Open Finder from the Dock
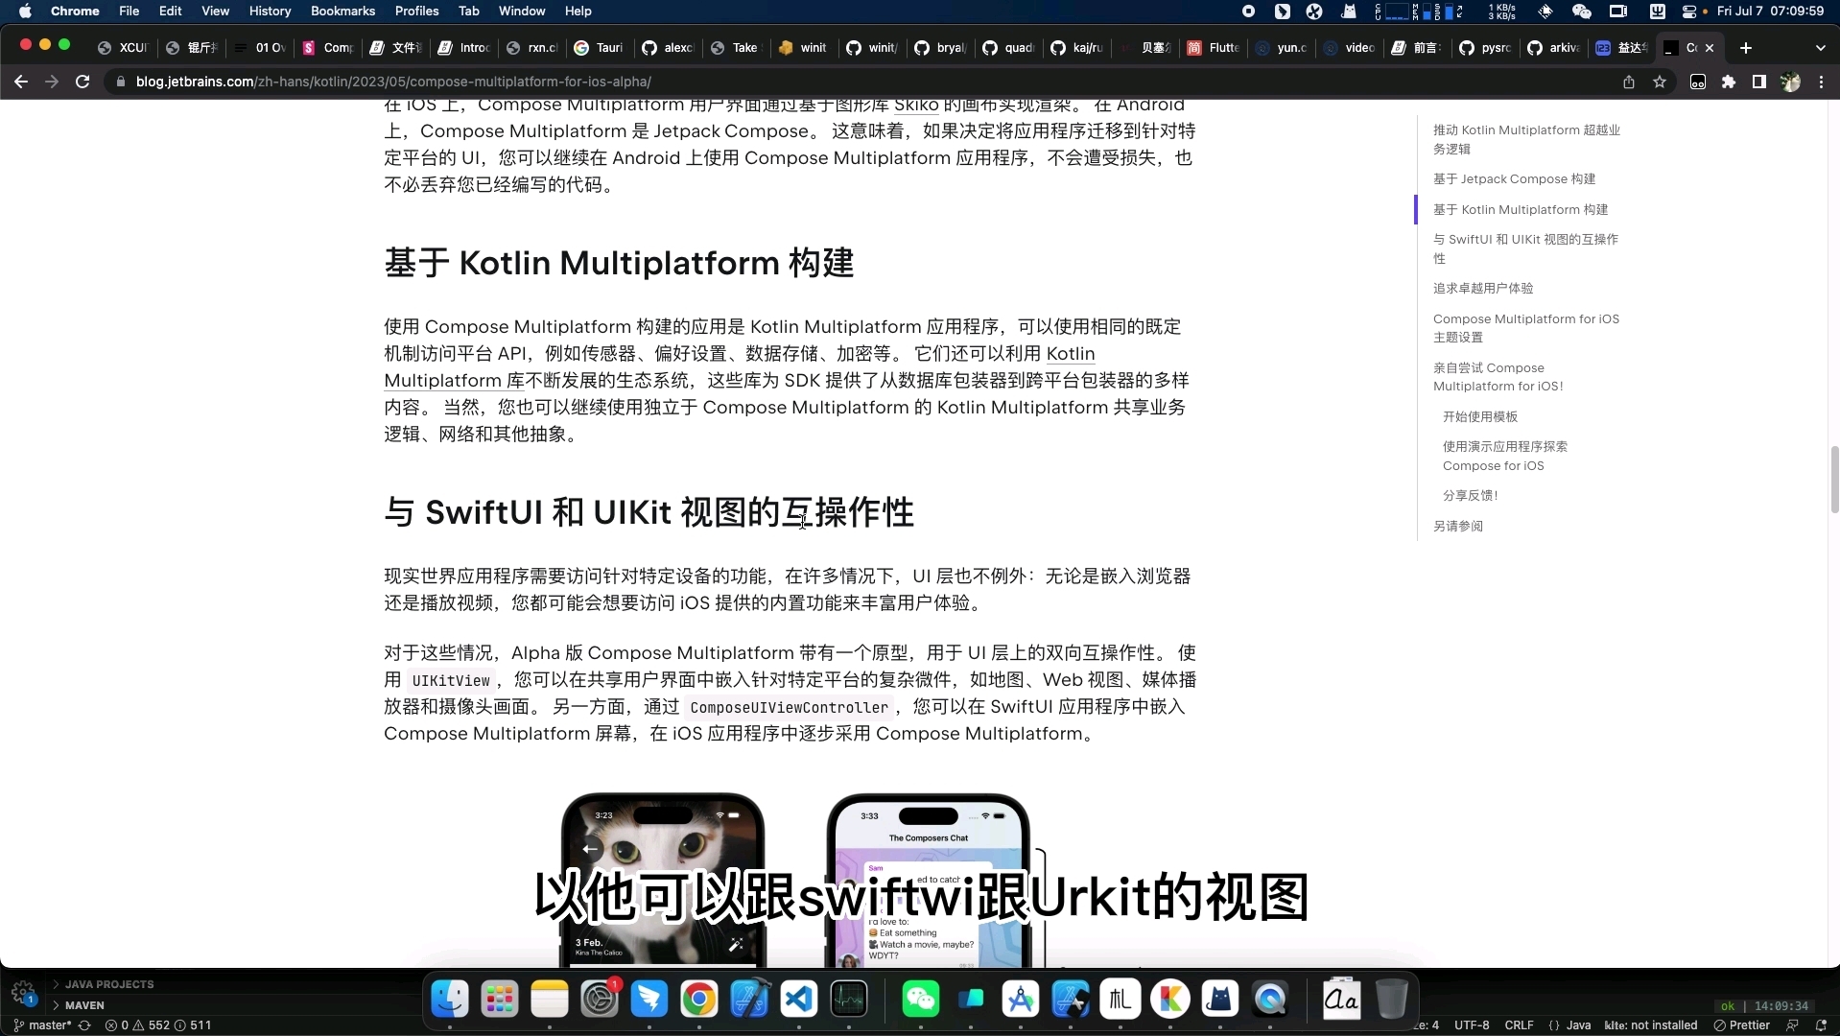This screenshot has width=1840, height=1036. [450, 1000]
